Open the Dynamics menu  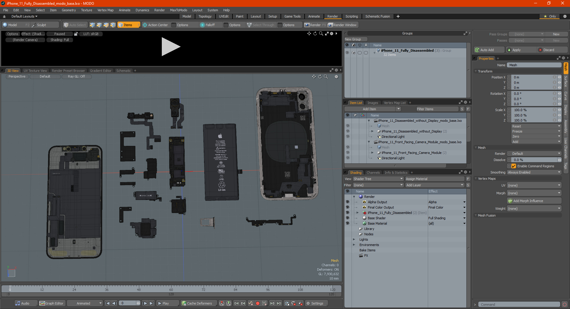pos(142,10)
